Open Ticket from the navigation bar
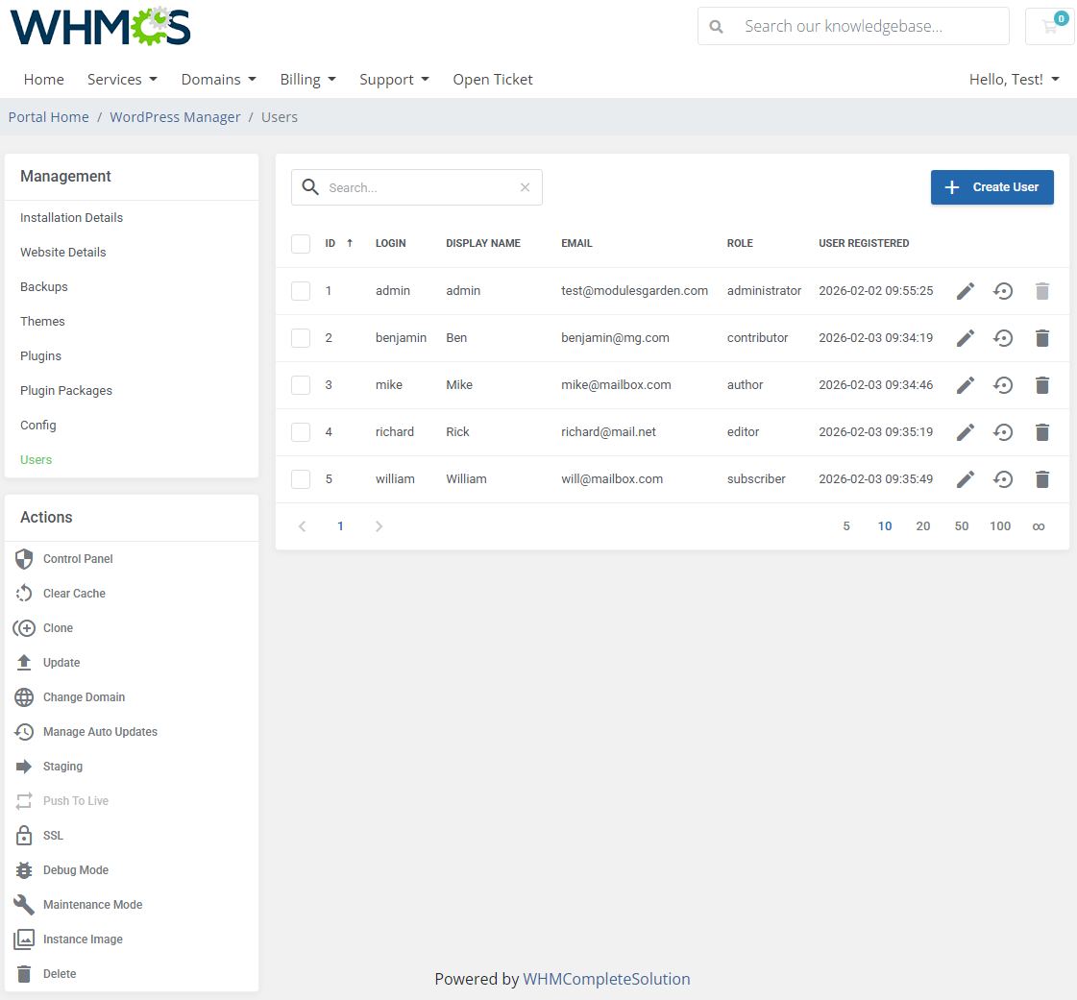 pyautogui.click(x=492, y=79)
